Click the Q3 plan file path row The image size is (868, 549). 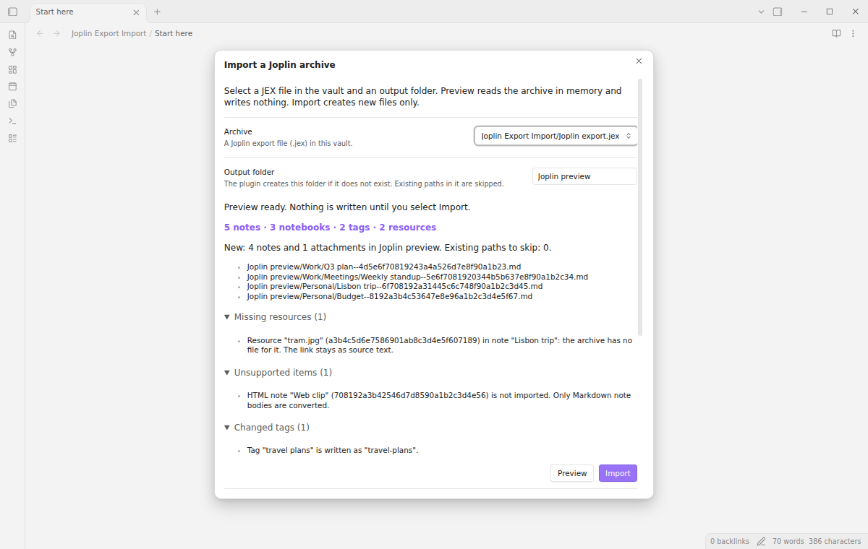coord(384,267)
